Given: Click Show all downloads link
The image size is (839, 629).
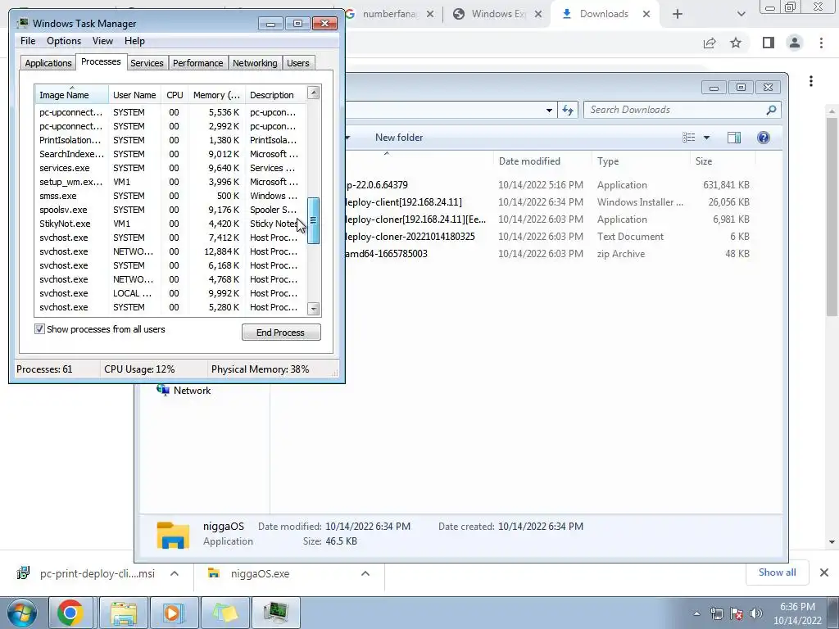Looking at the screenshot, I should tap(777, 572).
